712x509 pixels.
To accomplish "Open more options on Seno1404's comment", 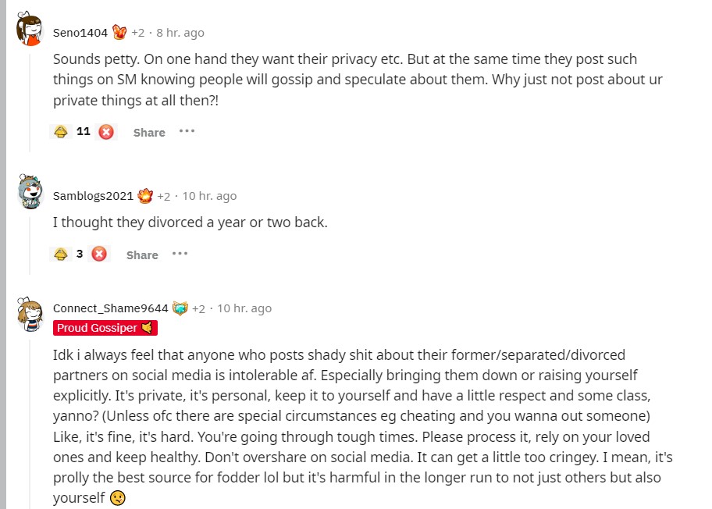I will coord(187,131).
